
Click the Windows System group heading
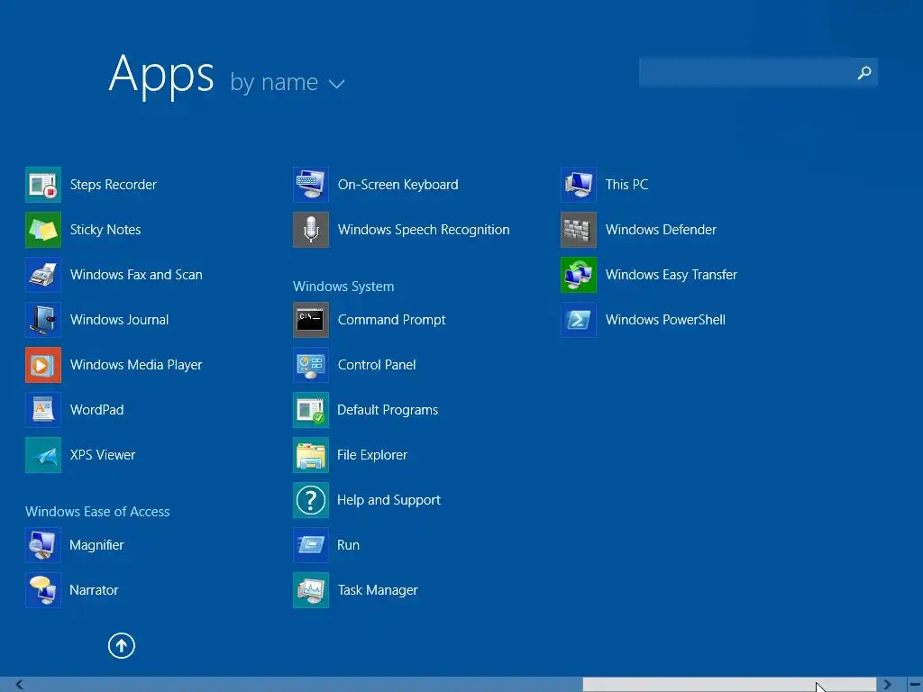pos(343,287)
